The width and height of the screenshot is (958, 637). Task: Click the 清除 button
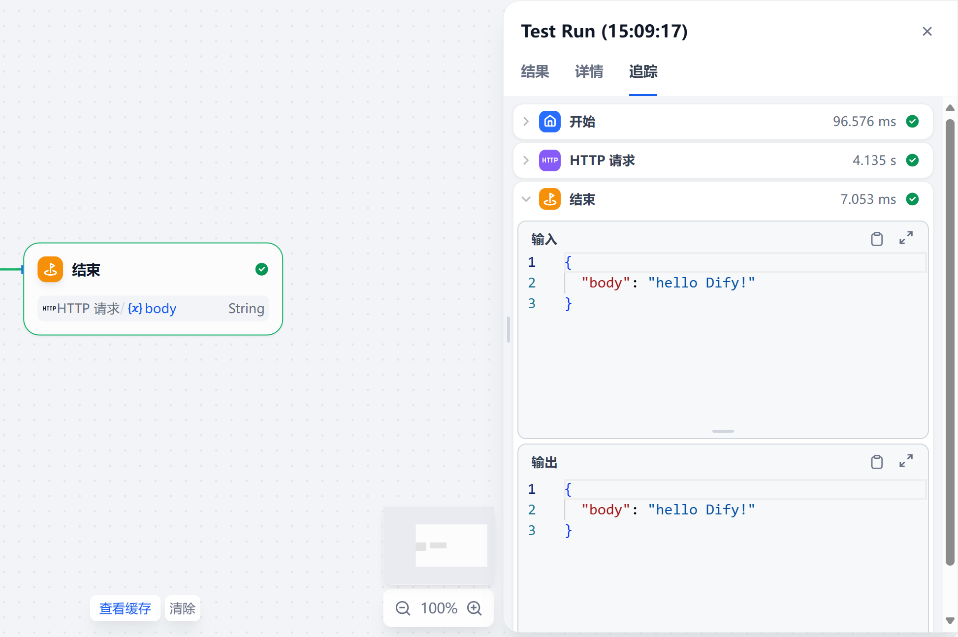pos(182,608)
